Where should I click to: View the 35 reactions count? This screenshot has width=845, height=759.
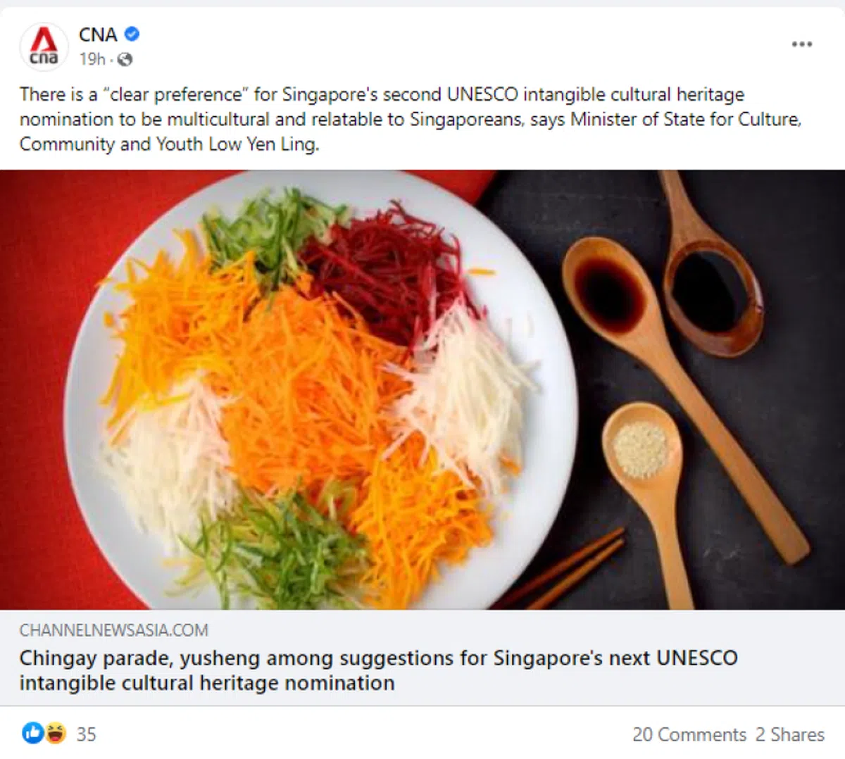[86, 734]
